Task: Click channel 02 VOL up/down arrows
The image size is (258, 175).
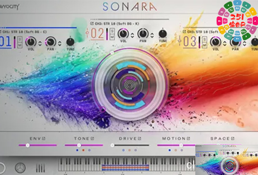Action: click(x=132, y=35)
